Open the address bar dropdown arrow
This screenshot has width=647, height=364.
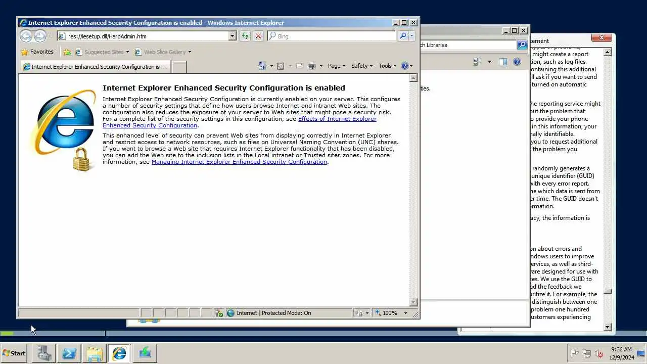click(x=232, y=36)
